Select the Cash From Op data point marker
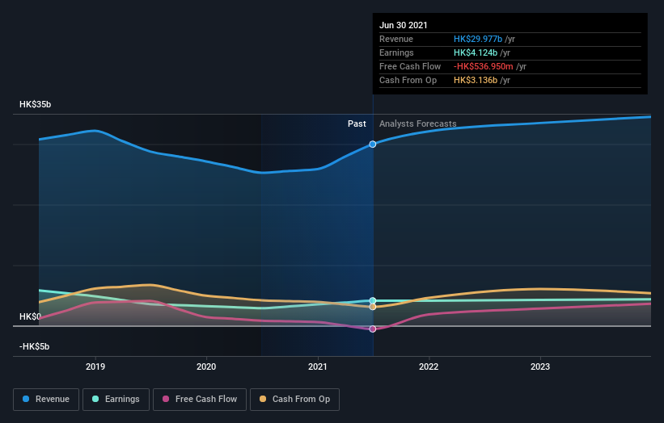The width and height of the screenshot is (664, 423). click(x=373, y=307)
